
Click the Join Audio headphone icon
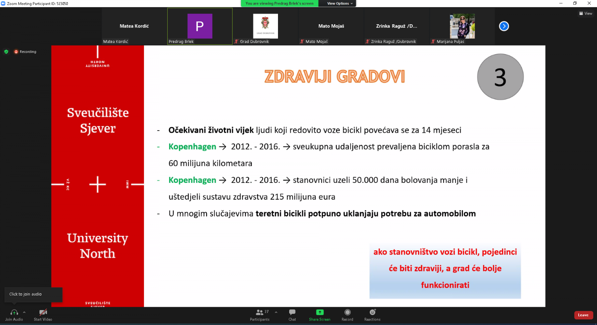pyautogui.click(x=14, y=312)
